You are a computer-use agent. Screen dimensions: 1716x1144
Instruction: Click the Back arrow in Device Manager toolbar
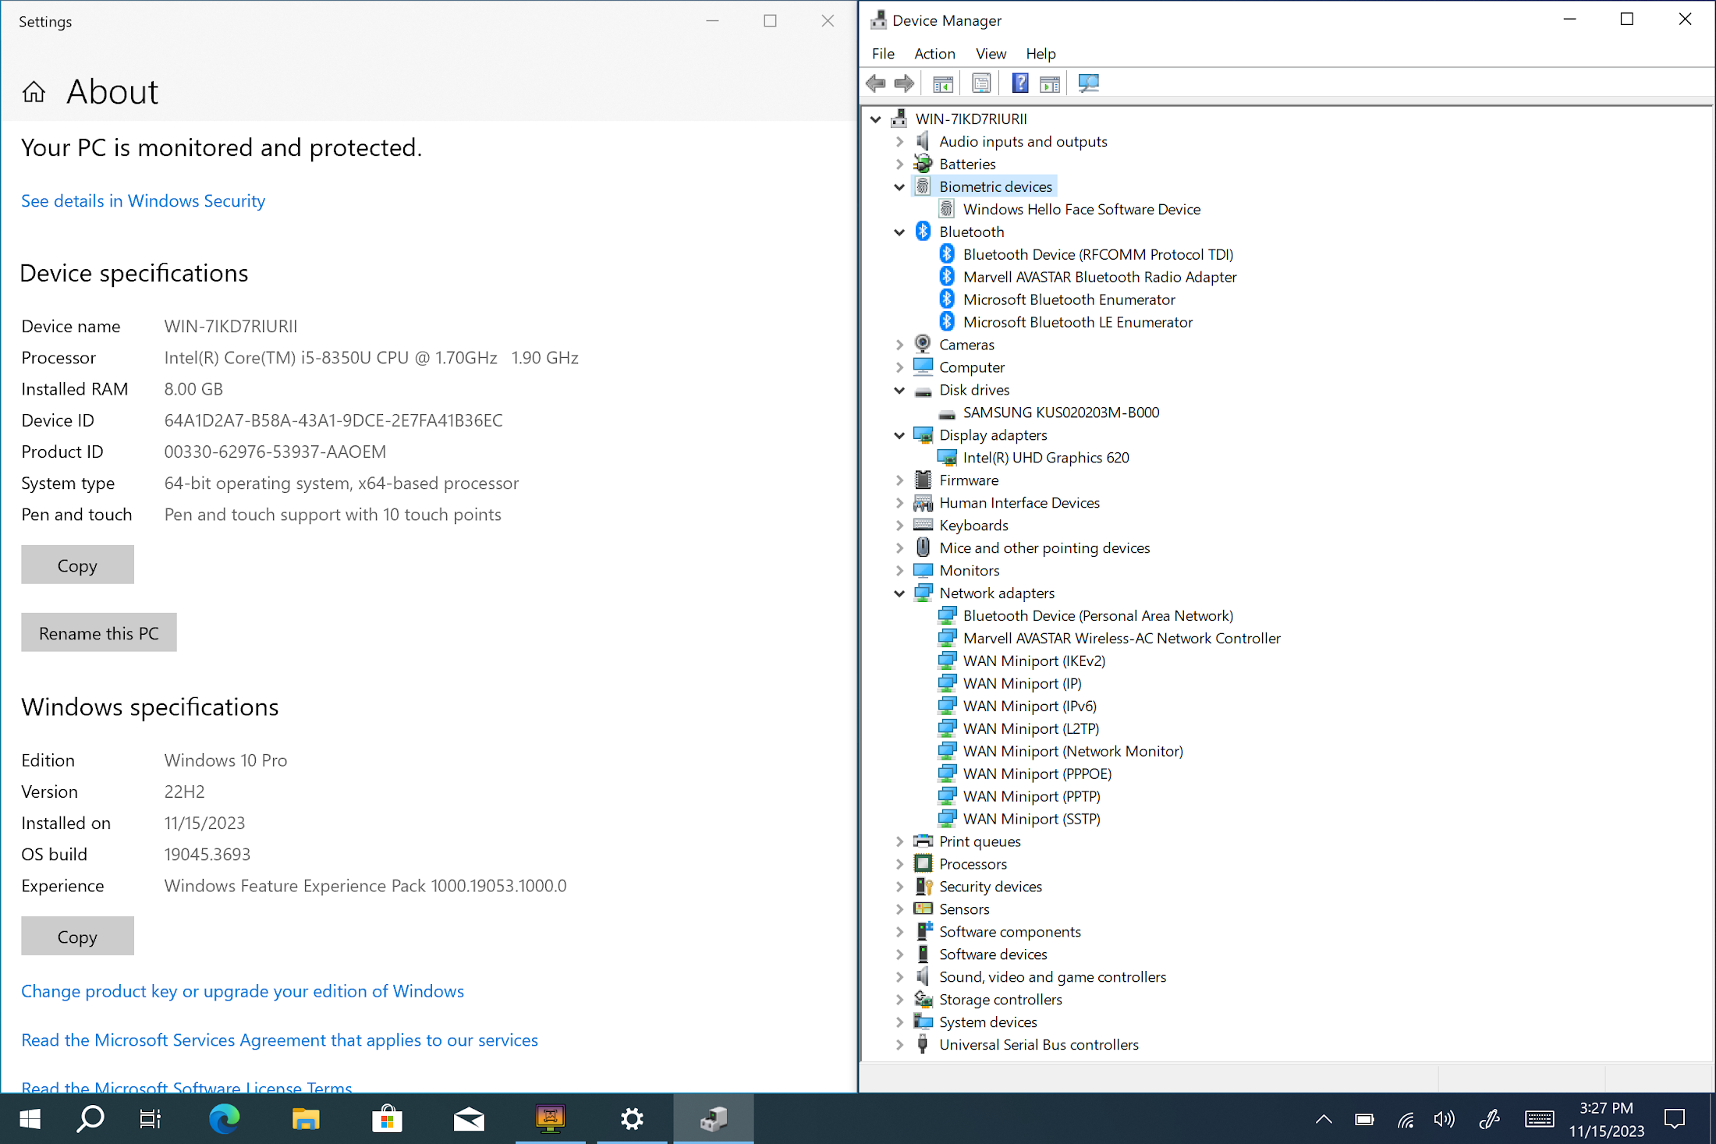tap(876, 83)
